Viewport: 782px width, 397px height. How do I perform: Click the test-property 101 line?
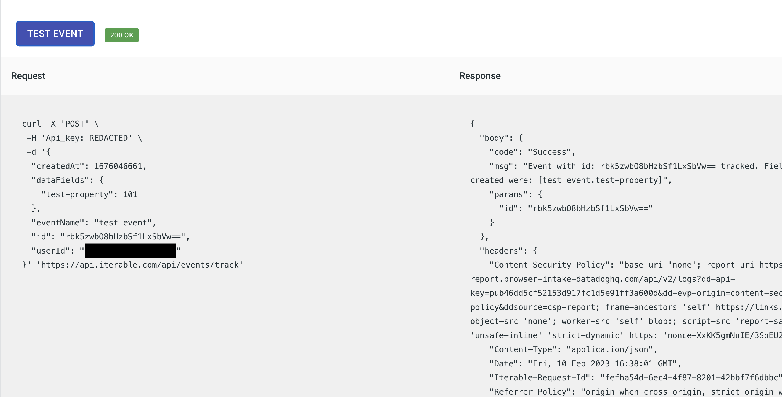tap(89, 194)
